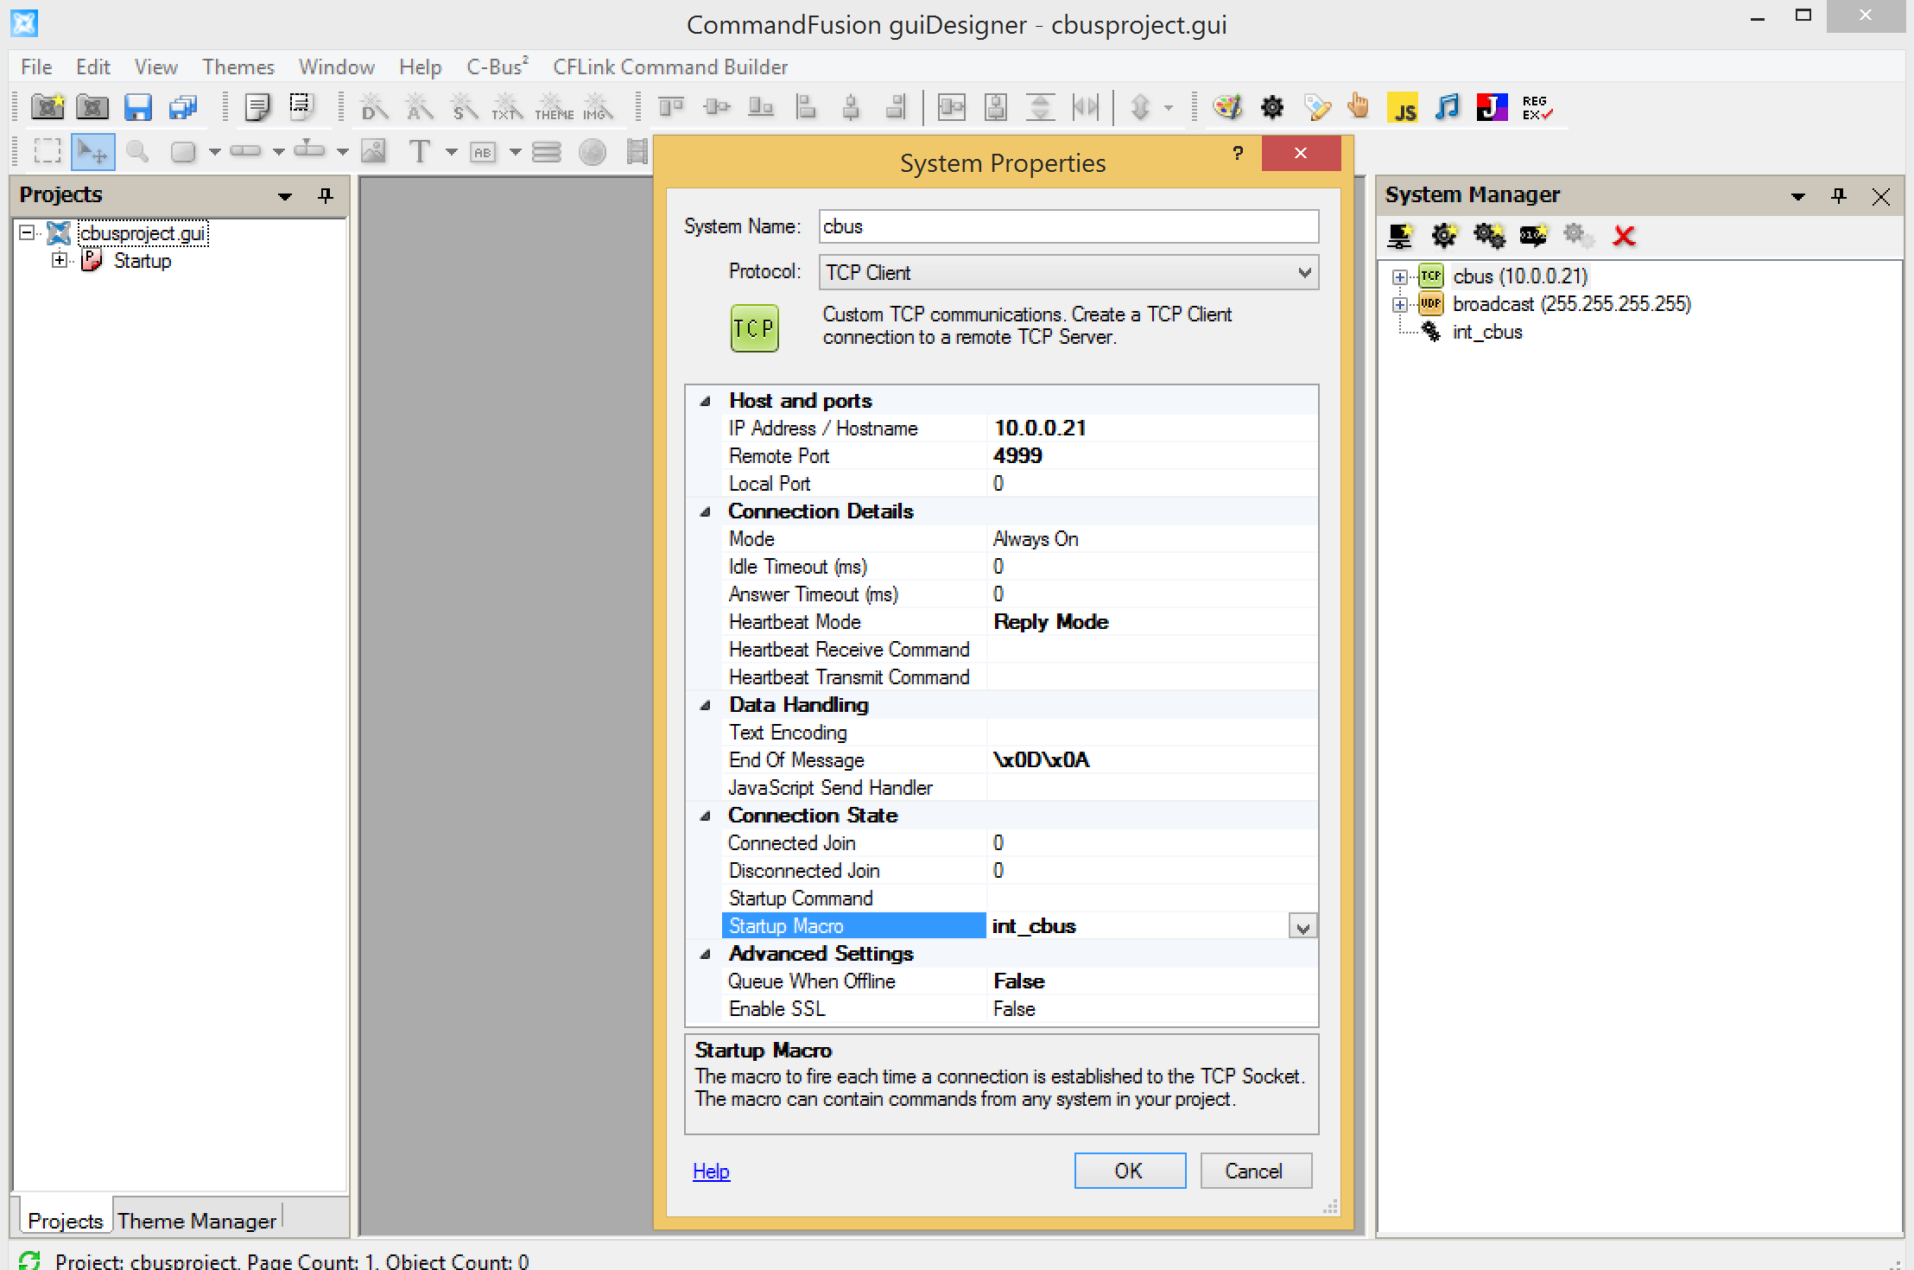The height and width of the screenshot is (1270, 1914).
Task: Open the Protocol TCP Client dropdown
Action: pos(1304,273)
